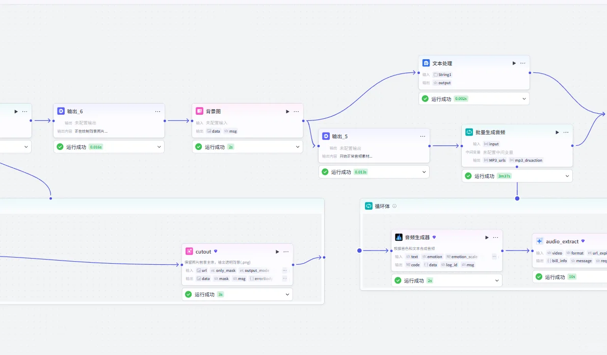The width and height of the screenshot is (607, 355).
Task: Click the cutout output connection port
Action: click(293, 265)
